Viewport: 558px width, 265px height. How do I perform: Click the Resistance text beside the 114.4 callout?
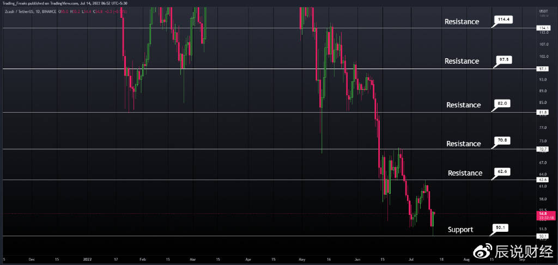[x=462, y=22]
